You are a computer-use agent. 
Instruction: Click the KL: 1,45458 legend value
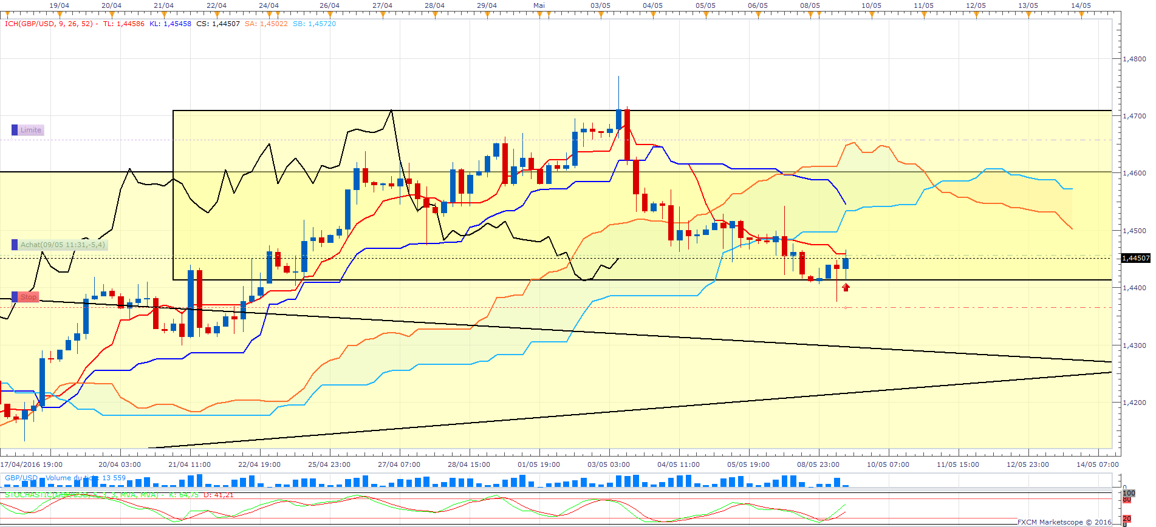point(170,24)
